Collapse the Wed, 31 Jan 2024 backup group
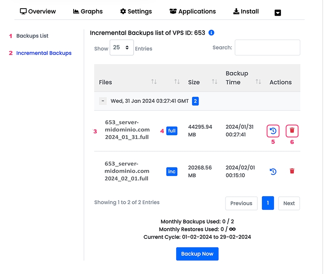 (103, 101)
